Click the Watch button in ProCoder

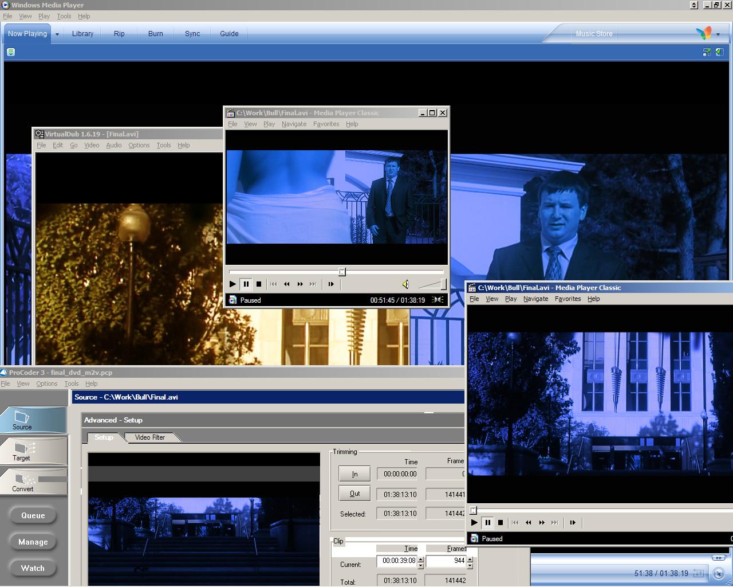(x=33, y=568)
